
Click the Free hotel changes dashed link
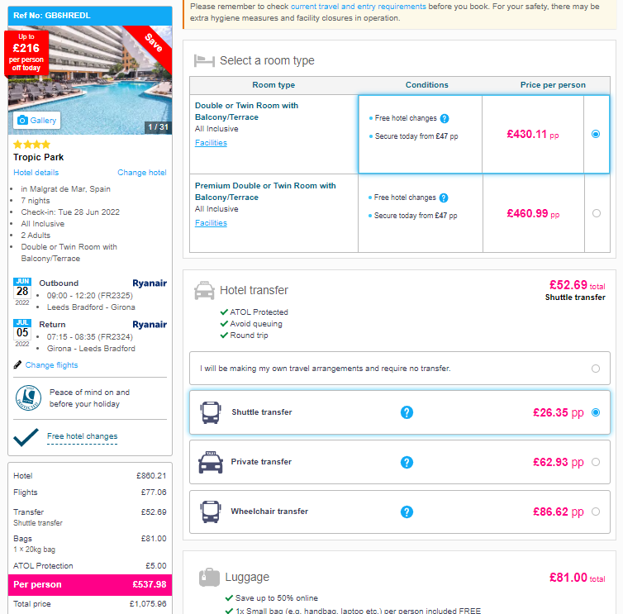coord(82,436)
